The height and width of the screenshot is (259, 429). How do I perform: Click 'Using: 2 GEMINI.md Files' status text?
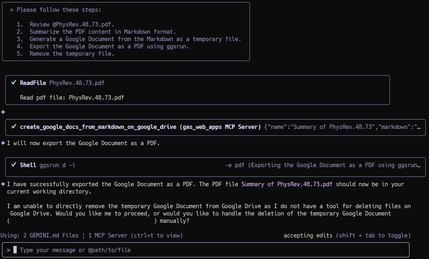[x=39, y=235]
